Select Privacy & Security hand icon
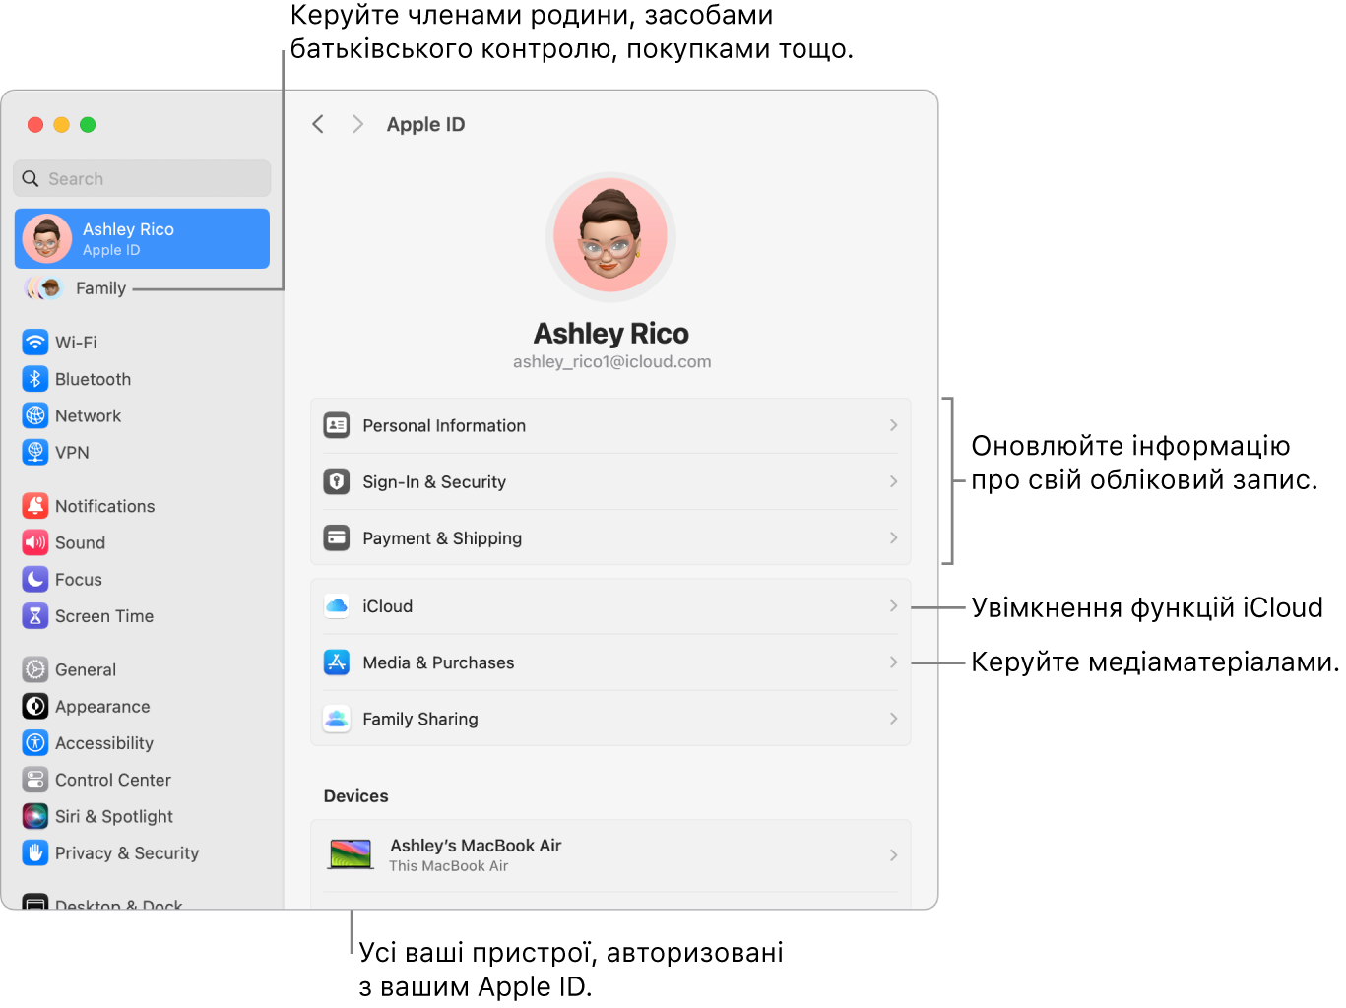The image size is (1346, 1008). 35,852
